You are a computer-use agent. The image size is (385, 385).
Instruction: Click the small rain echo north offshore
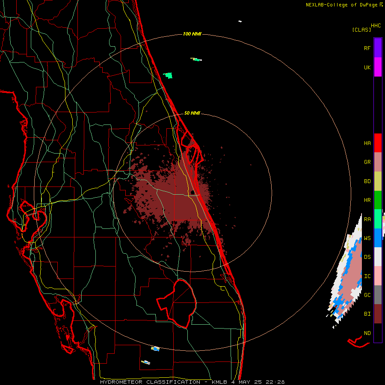click(x=196, y=59)
